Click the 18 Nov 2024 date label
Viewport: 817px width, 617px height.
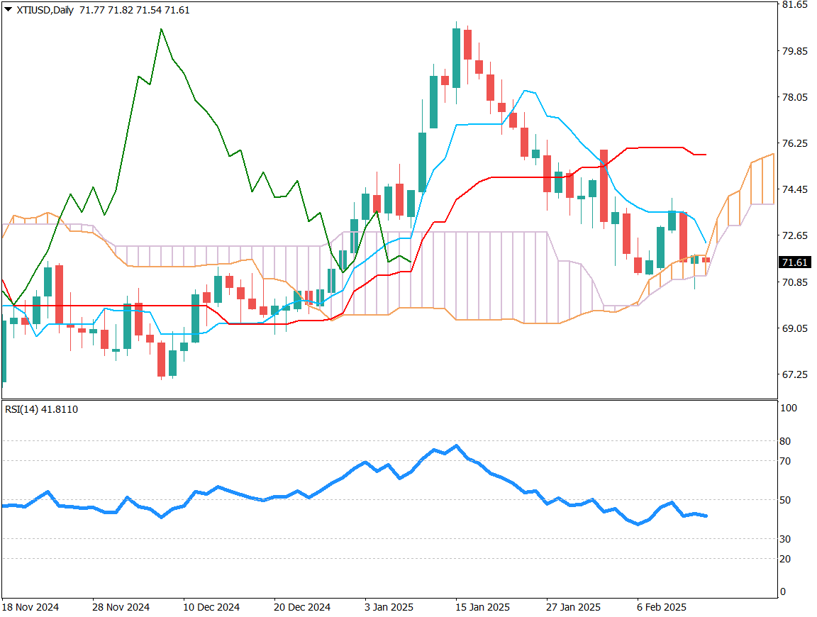click(30, 607)
